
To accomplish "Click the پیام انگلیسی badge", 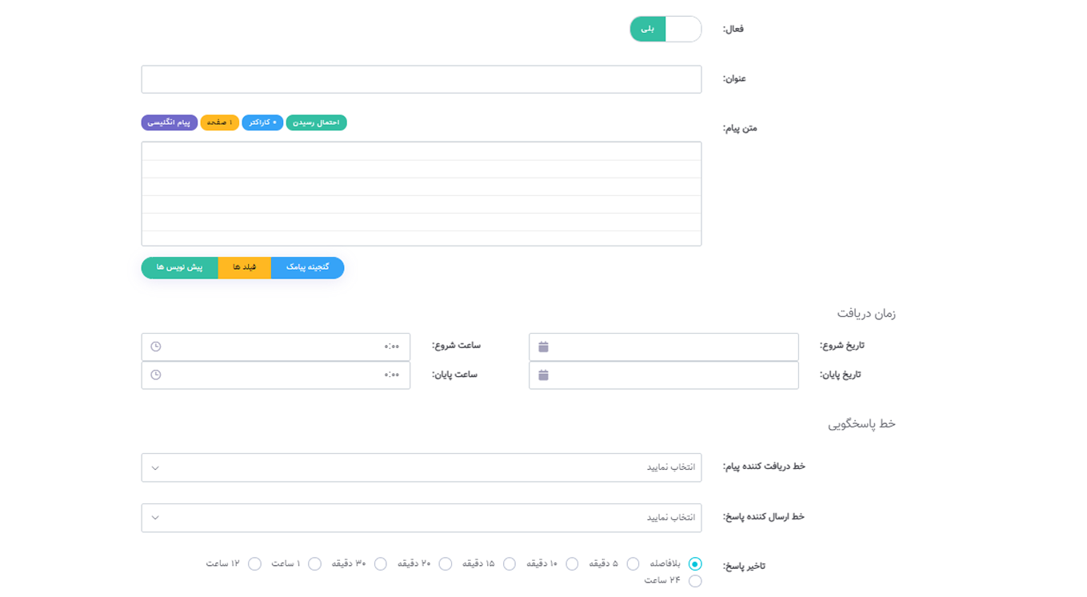I will tap(169, 122).
